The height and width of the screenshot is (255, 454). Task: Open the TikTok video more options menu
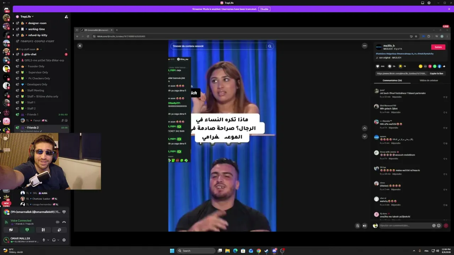[365, 46]
